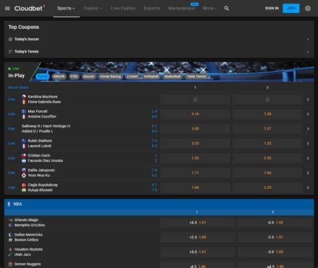Click the Memphis Grizzlies team logo
Image resolution: width=318 pixels, height=268 pixels.
tap(10, 225)
